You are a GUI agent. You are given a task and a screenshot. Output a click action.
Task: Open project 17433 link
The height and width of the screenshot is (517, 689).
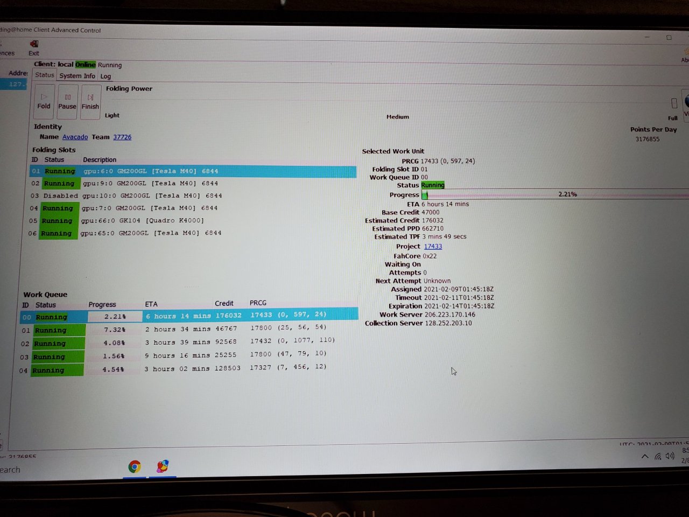(x=433, y=247)
